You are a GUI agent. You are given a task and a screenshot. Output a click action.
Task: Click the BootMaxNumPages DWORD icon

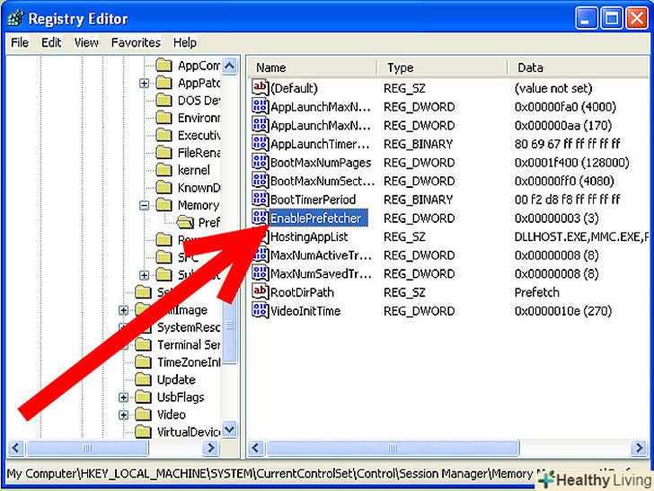260,162
